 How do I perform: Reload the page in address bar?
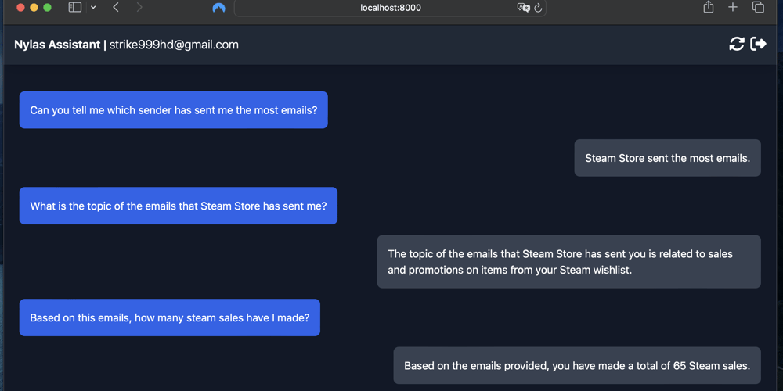(x=539, y=8)
